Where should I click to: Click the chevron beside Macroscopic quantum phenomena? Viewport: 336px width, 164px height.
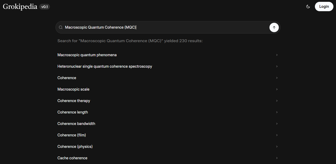coord(277,55)
